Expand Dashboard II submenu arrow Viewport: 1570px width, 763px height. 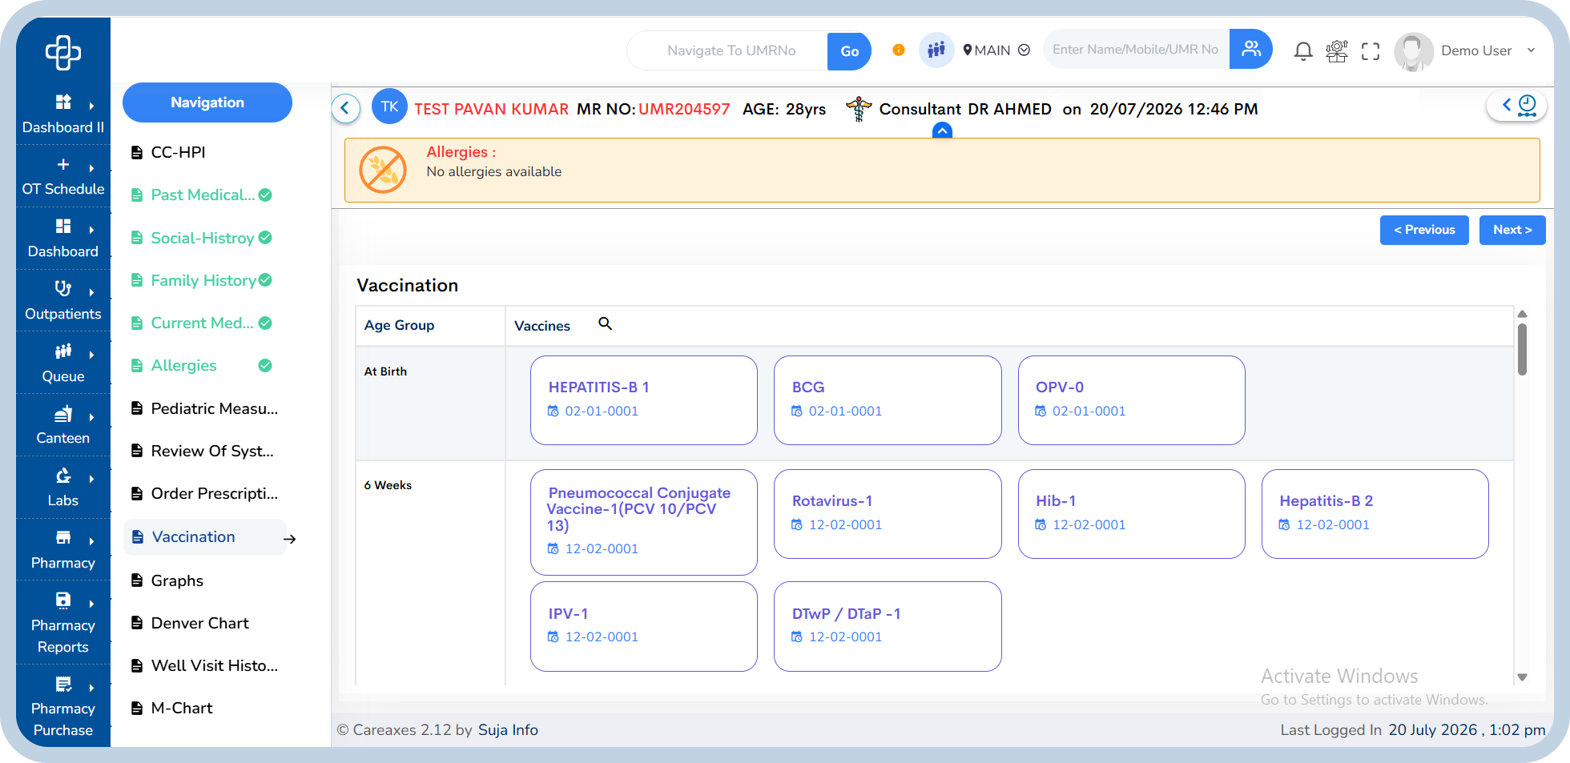point(91,106)
